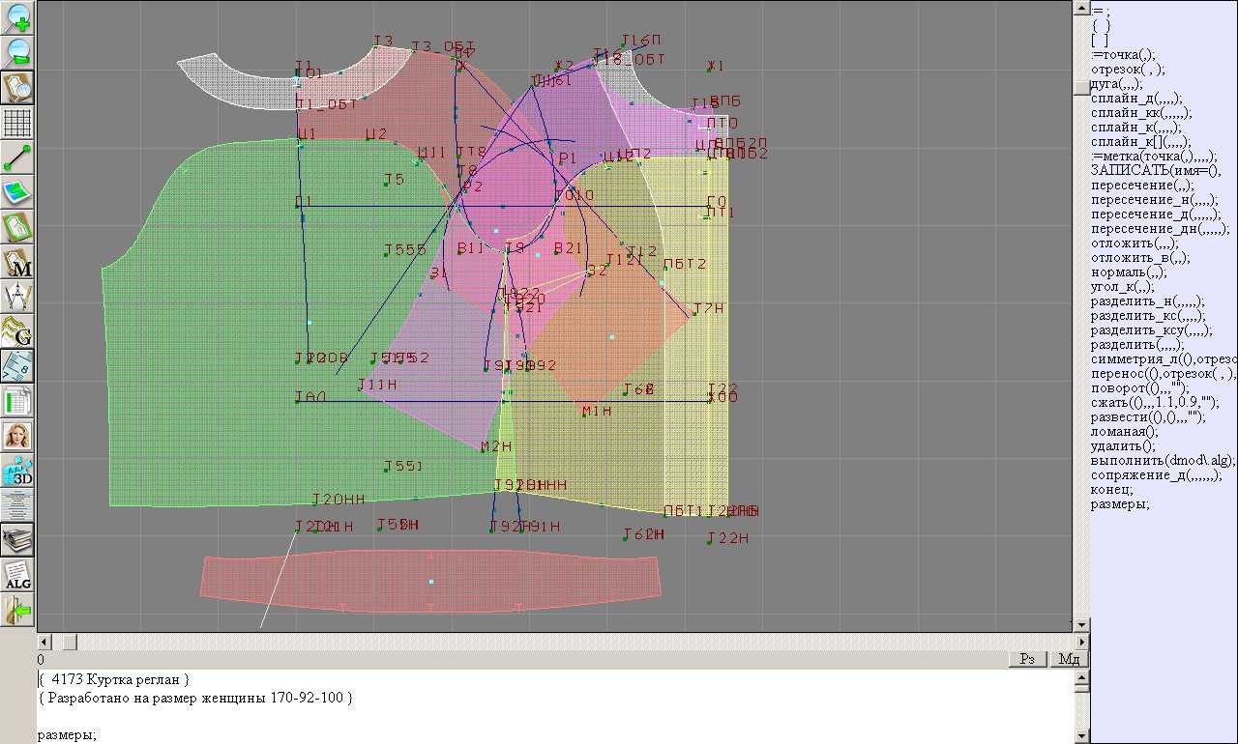The height and width of the screenshot is (744, 1238).
Task: Click the script editor scrollbar down arrow
Action: [1081, 735]
